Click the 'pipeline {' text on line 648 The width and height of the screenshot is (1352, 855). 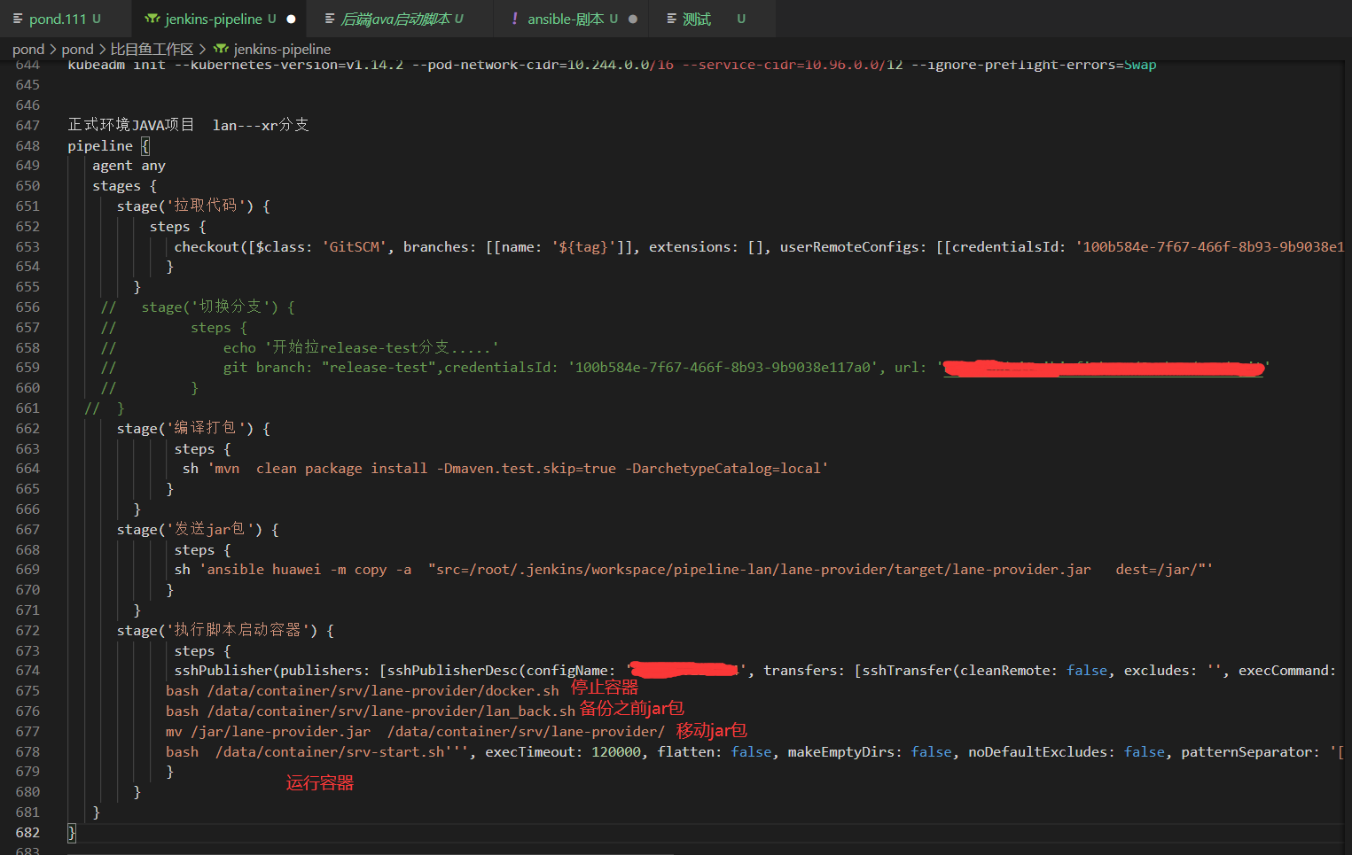[109, 145]
